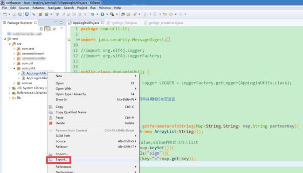Open the Navigate menu
The height and width of the screenshot is (173, 303).
(x=54, y=8)
